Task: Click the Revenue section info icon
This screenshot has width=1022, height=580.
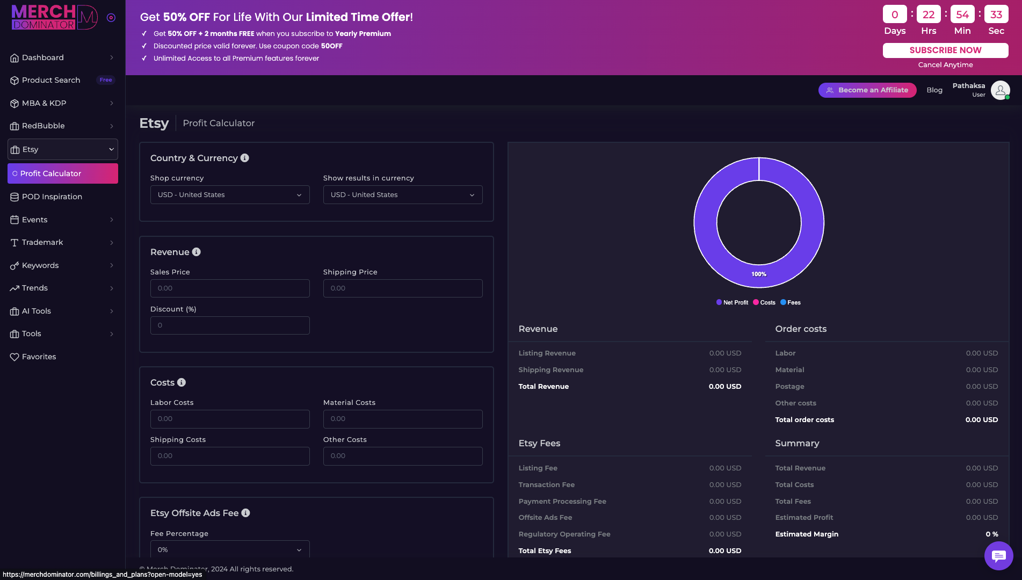Action: tap(197, 252)
